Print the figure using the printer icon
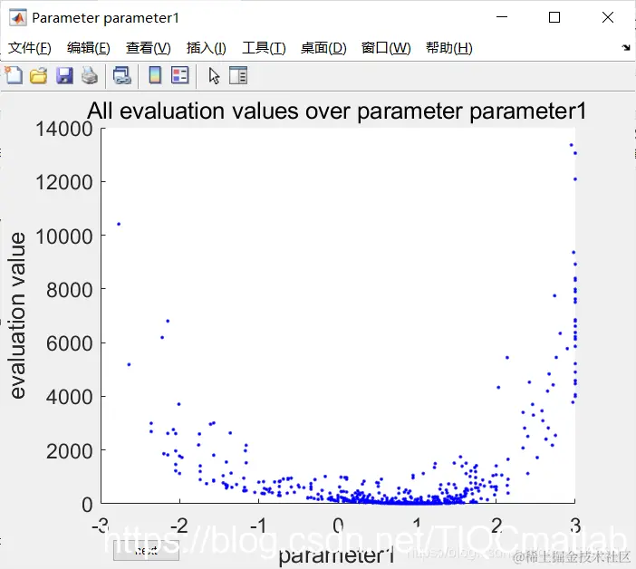 90,76
